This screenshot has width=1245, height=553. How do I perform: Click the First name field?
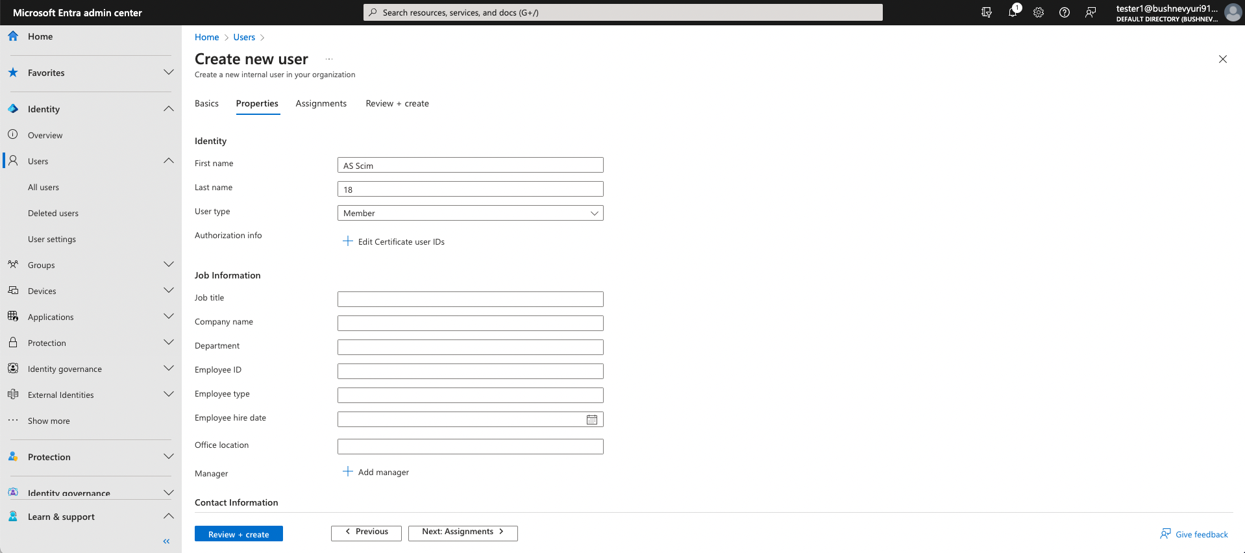click(471, 165)
